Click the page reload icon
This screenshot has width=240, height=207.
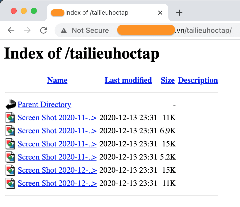pyautogui.click(x=43, y=30)
